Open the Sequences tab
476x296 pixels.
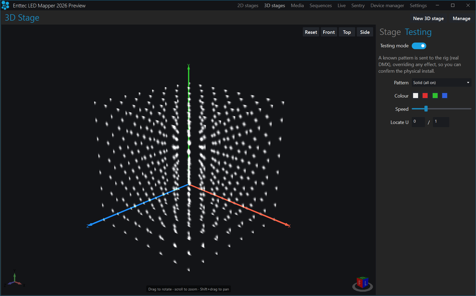click(321, 6)
